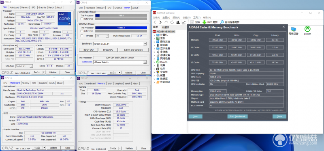This screenshot has height=151, width=324.
Task: Click the green BIOS update arrow icon
Action: (x=204, y=22)
